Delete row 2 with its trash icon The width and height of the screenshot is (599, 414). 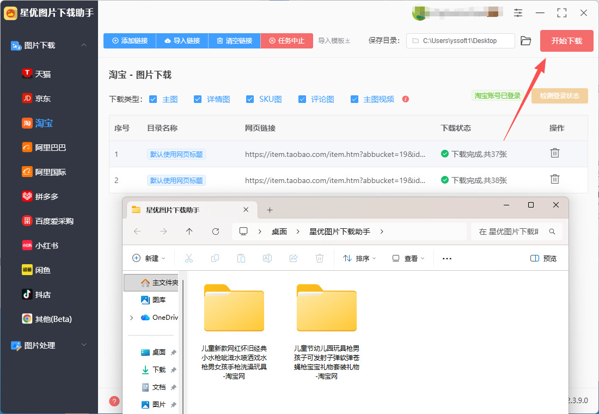tap(555, 179)
